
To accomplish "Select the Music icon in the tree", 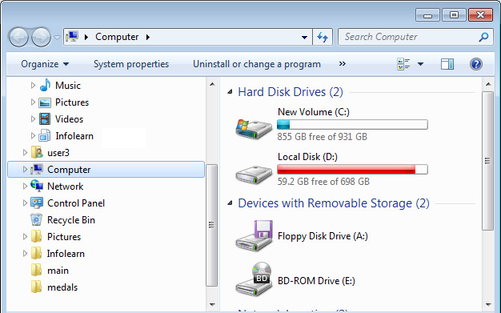I will tap(45, 85).
